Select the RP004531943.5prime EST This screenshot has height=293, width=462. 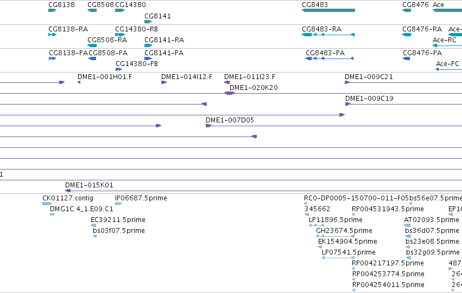pyautogui.click(x=353, y=214)
